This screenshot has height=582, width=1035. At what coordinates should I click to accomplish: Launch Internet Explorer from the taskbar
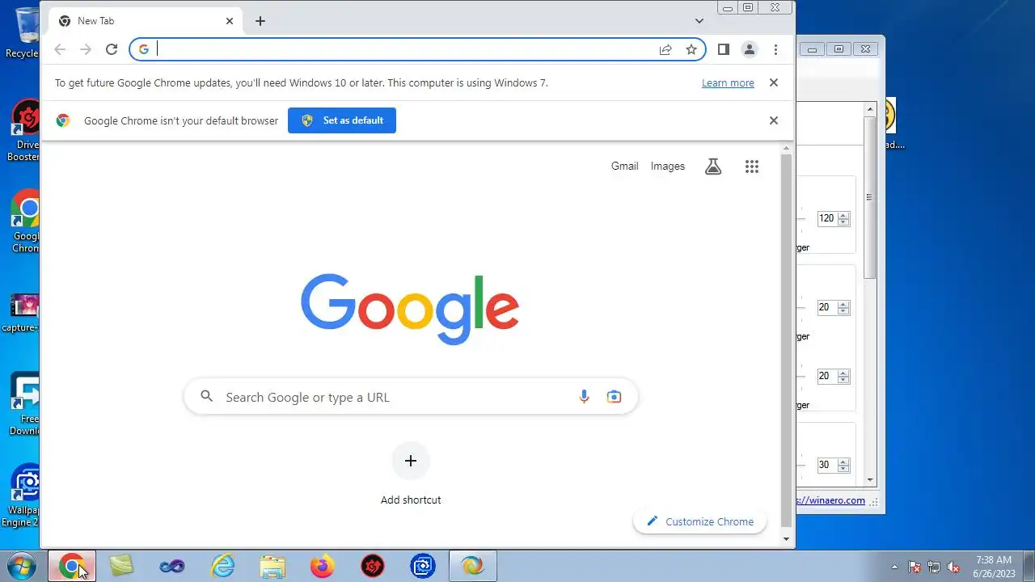222,567
